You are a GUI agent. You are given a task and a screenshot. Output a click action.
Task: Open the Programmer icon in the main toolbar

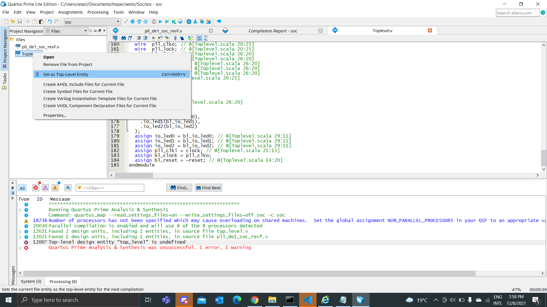click(202, 22)
